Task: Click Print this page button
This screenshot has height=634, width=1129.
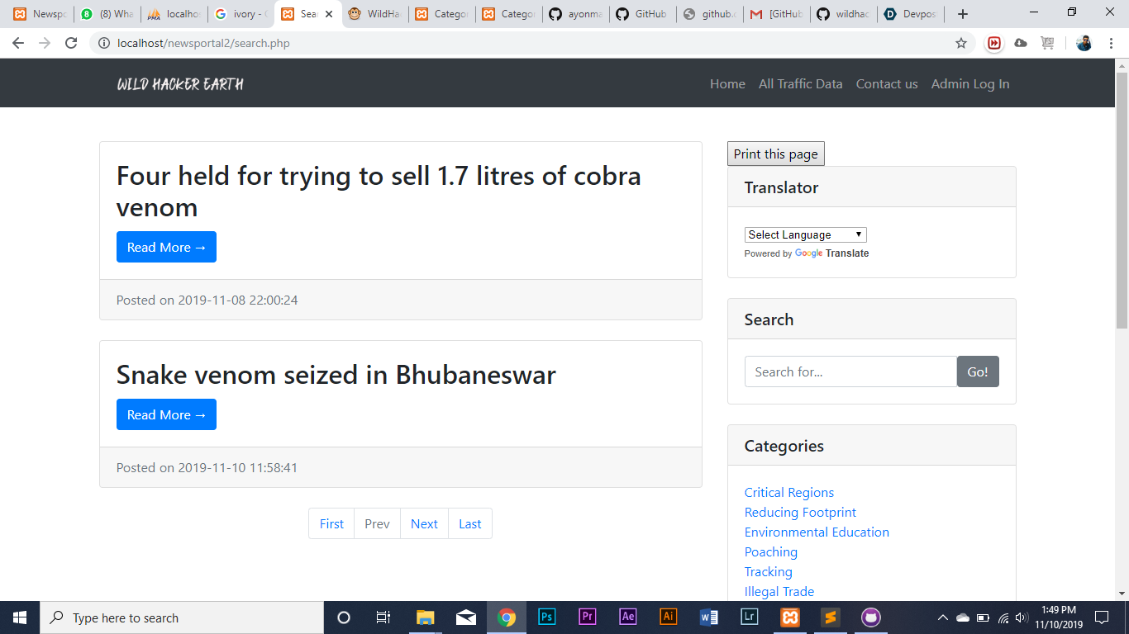Action: pos(775,154)
